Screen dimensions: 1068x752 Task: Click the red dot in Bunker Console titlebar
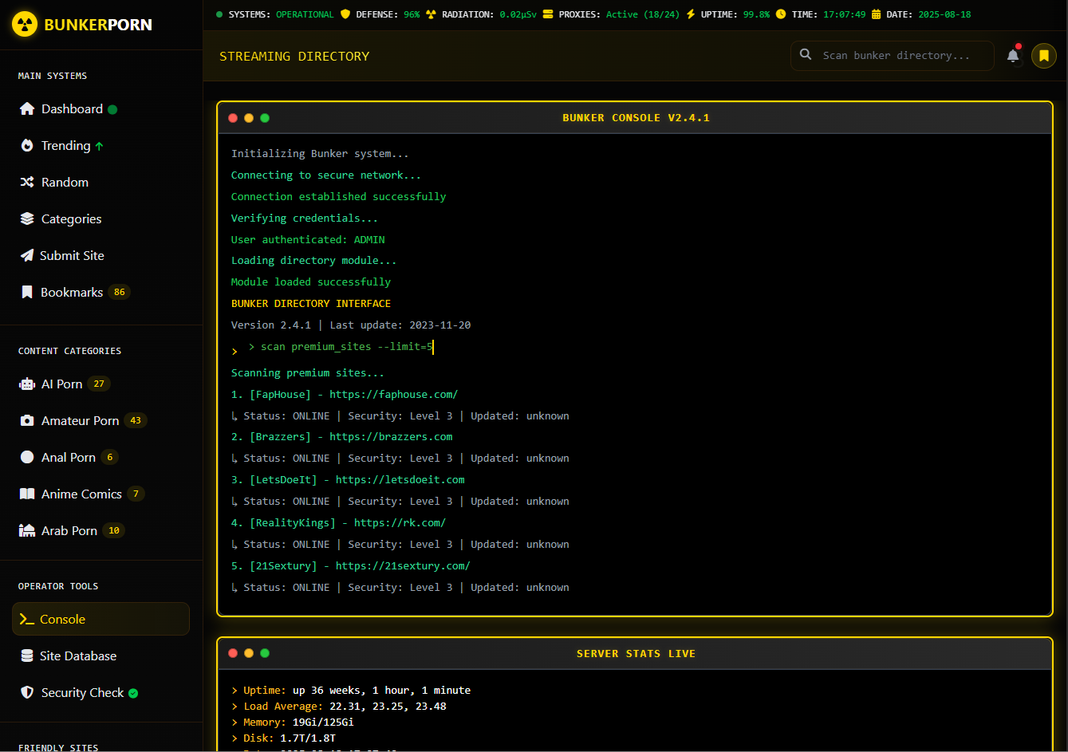tap(233, 118)
